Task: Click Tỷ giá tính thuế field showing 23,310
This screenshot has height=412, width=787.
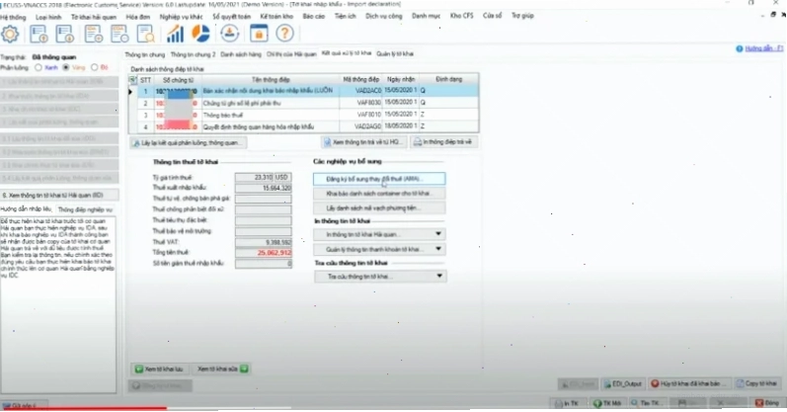Action: 255,178
